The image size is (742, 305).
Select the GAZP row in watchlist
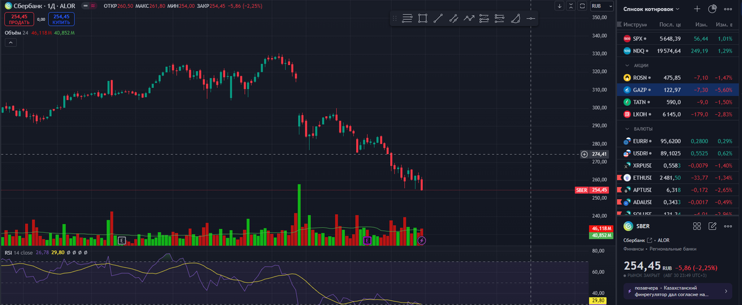pyautogui.click(x=678, y=90)
